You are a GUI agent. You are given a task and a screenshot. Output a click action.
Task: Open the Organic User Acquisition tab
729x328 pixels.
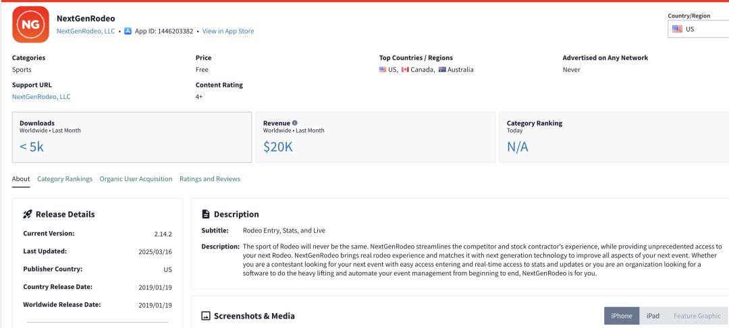[x=136, y=178]
